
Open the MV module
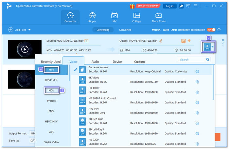click(114, 17)
